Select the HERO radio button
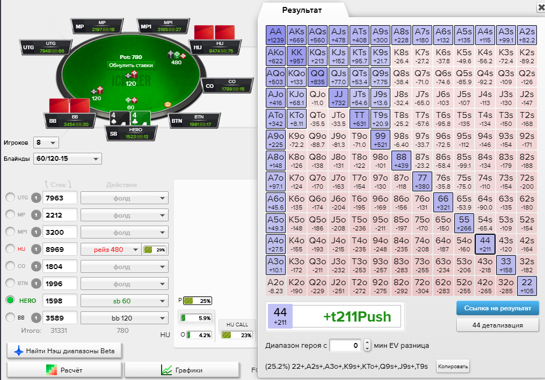The image size is (545, 380). [x=10, y=300]
